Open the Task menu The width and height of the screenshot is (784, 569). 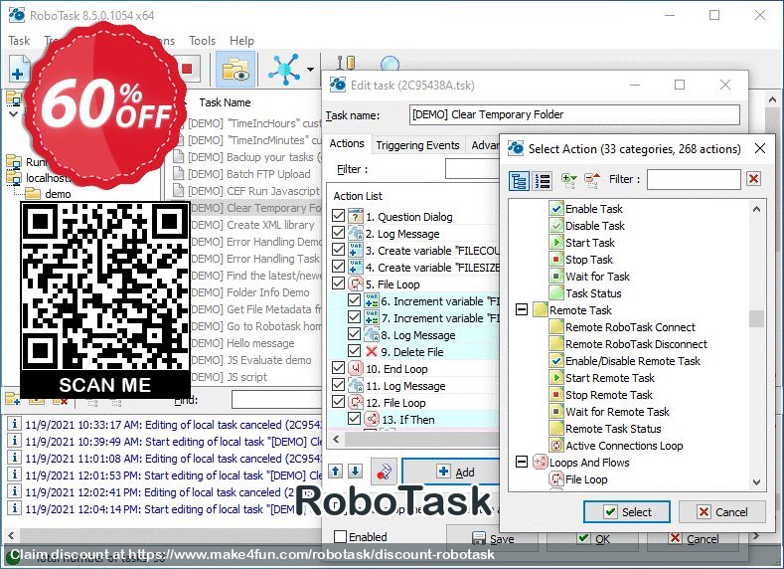coord(19,41)
